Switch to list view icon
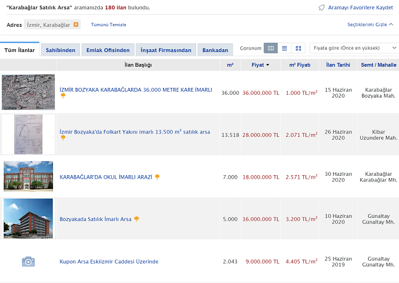This screenshot has height=283, width=399. point(284,48)
